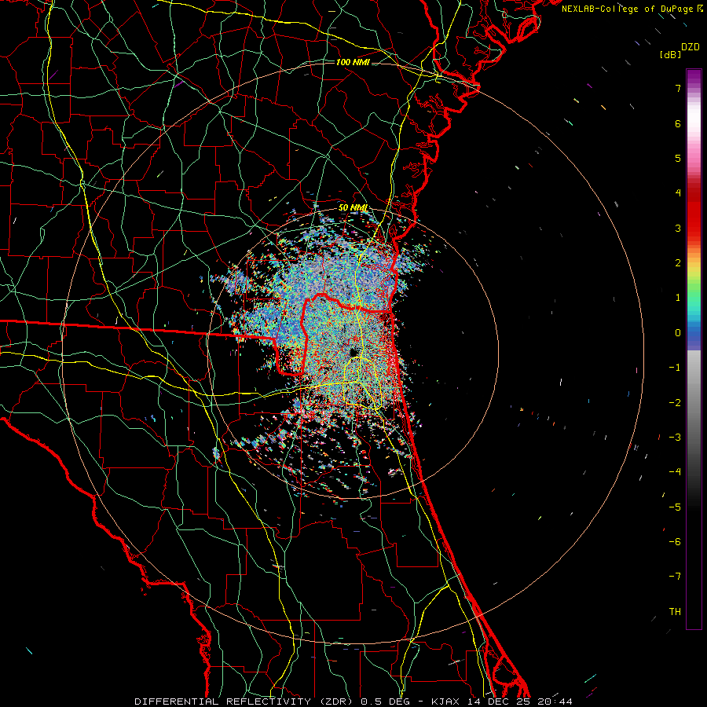The width and height of the screenshot is (707, 707).
Task: Click the 3 value on the color scale
Action: (678, 228)
